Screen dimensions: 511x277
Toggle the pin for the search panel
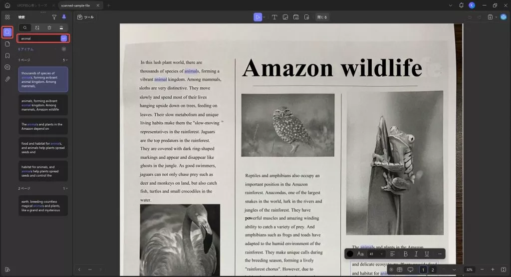64,17
